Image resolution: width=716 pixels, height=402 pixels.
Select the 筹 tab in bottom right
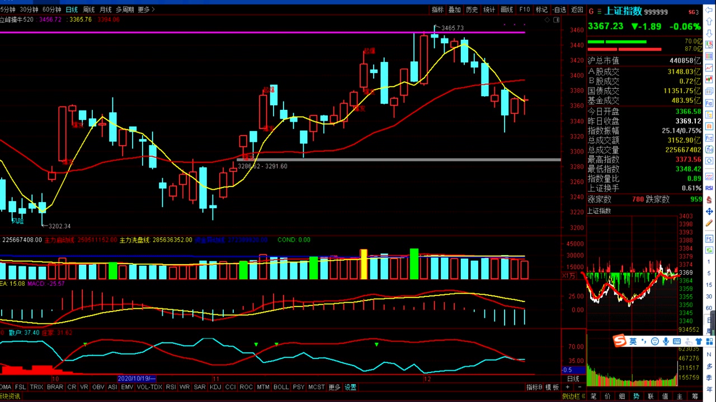(x=694, y=396)
